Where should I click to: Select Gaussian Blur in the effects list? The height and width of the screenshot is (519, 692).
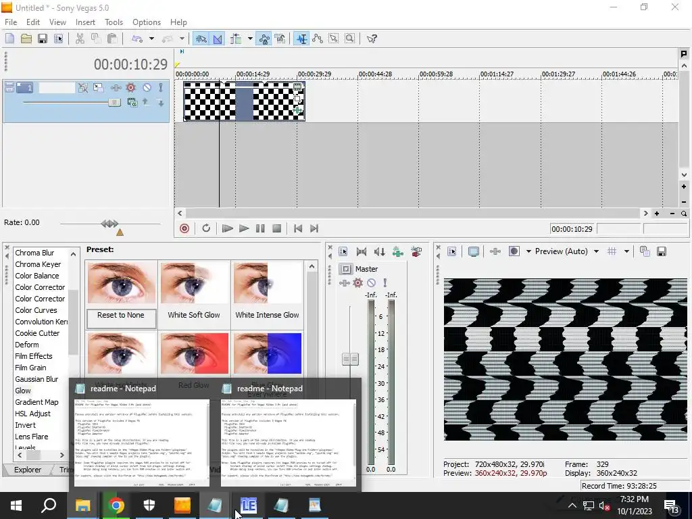36,379
